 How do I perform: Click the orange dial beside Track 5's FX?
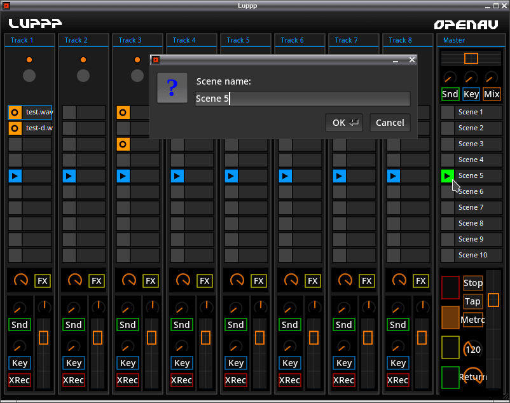(237, 280)
